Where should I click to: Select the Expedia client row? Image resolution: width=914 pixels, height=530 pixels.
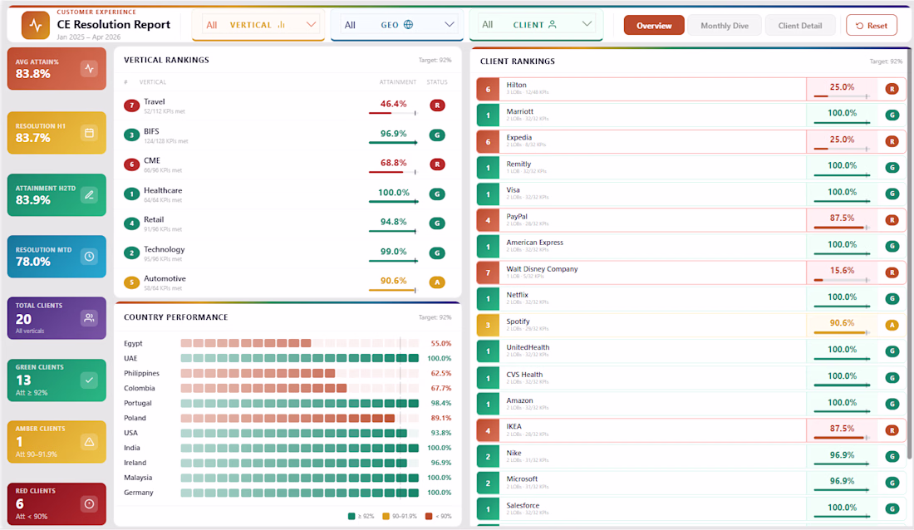click(x=690, y=142)
